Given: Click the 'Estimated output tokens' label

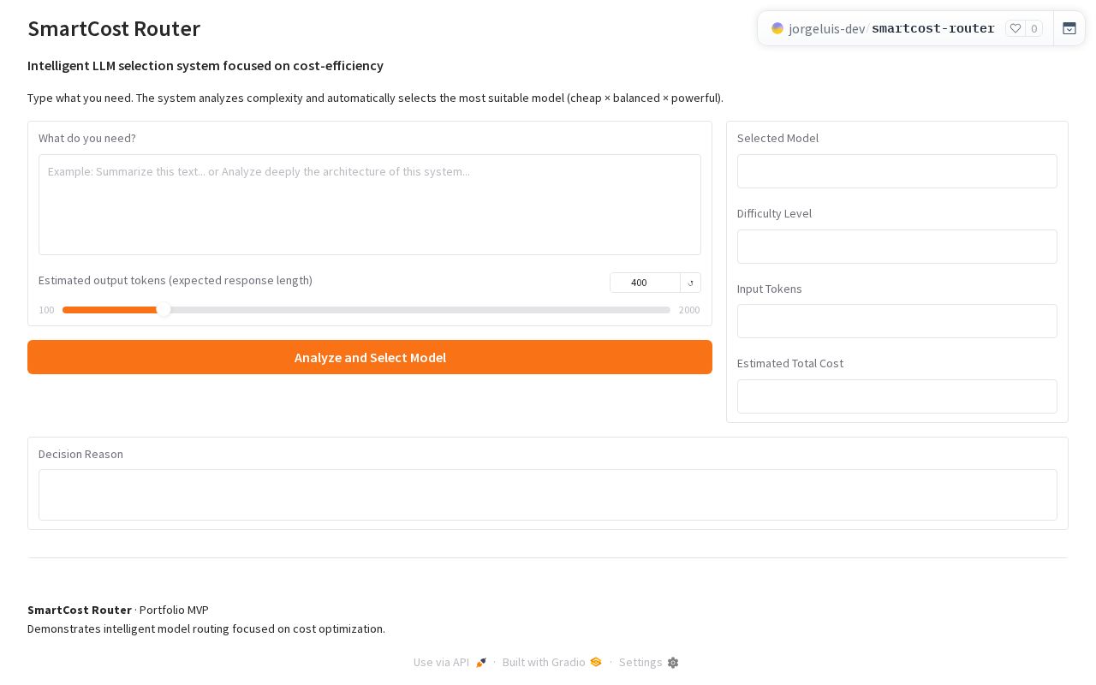Looking at the screenshot, I should click(176, 280).
